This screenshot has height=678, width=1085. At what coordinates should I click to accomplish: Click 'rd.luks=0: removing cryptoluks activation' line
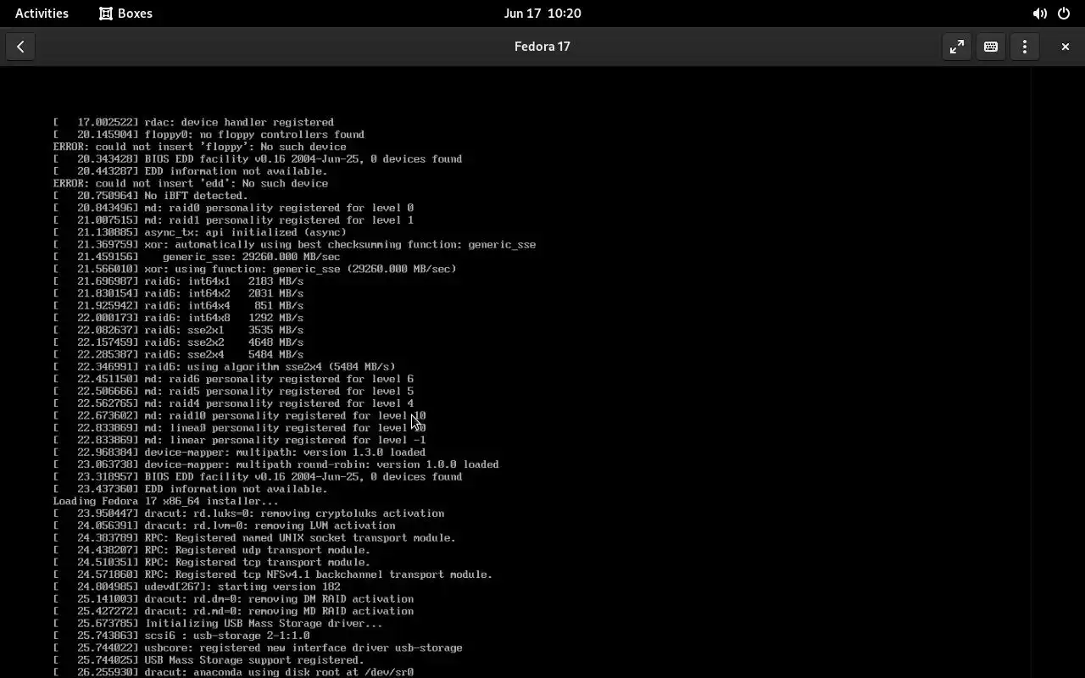point(248,513)
